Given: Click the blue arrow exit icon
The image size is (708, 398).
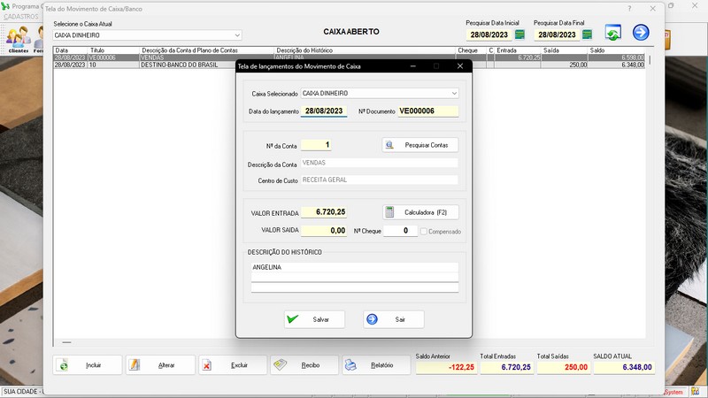Looking at the screenshot, I should 641,33.
